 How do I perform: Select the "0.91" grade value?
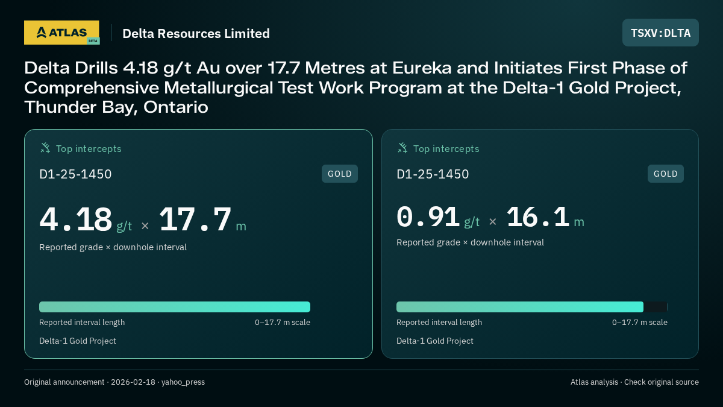(x=428, y=217)
